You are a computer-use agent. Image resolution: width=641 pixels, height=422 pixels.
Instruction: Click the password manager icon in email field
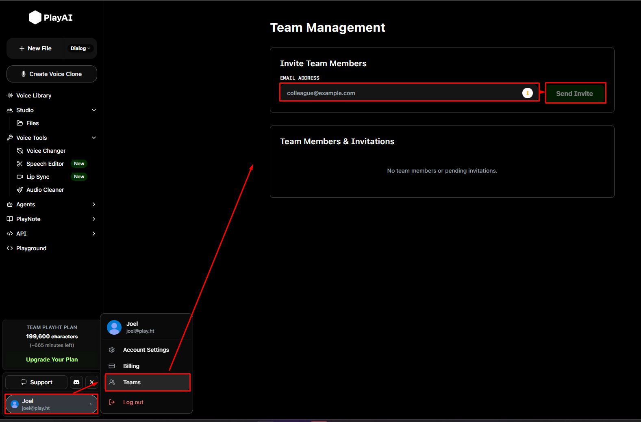tap(528, 93)
